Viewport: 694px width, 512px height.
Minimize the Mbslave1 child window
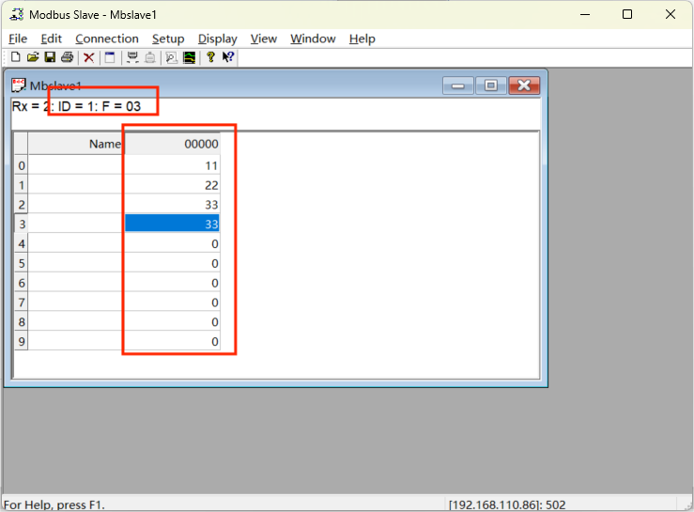point(458,85)
